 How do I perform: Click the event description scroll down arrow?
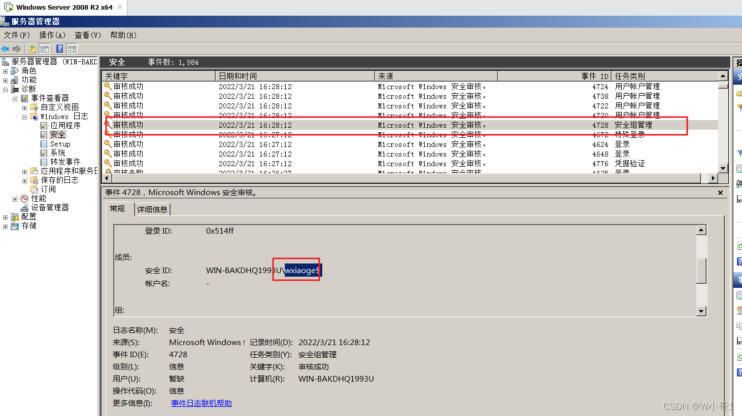click(x=701, y=311)
